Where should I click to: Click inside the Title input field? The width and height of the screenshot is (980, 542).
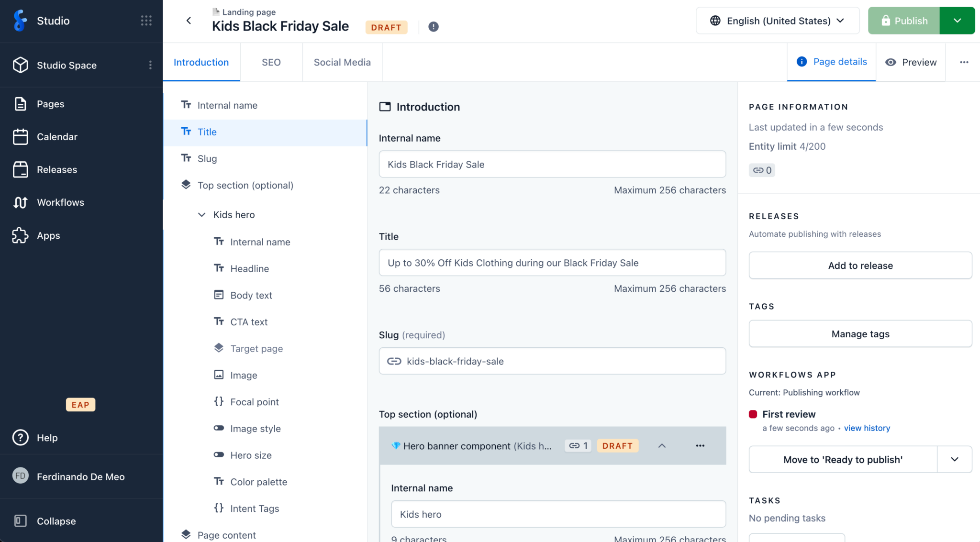pos(552,263)
